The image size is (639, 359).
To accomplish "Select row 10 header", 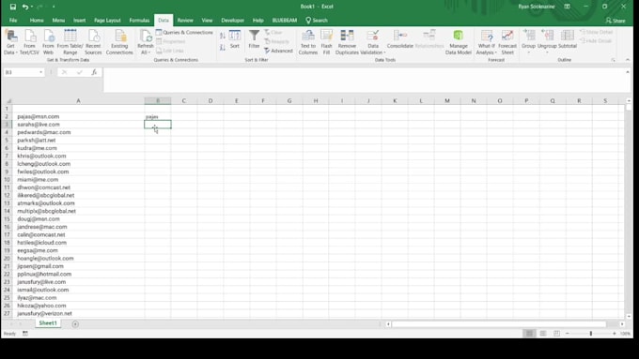I will click(7, 180).
